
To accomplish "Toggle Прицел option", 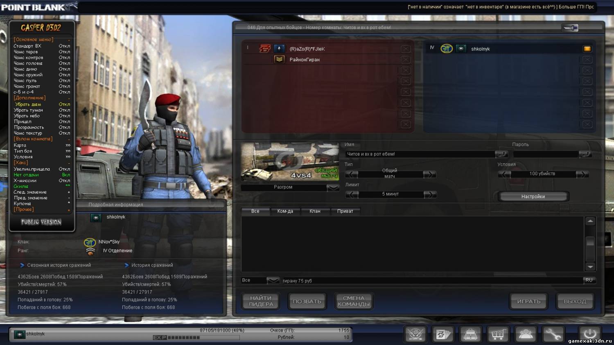I will (x=41, y=122).
